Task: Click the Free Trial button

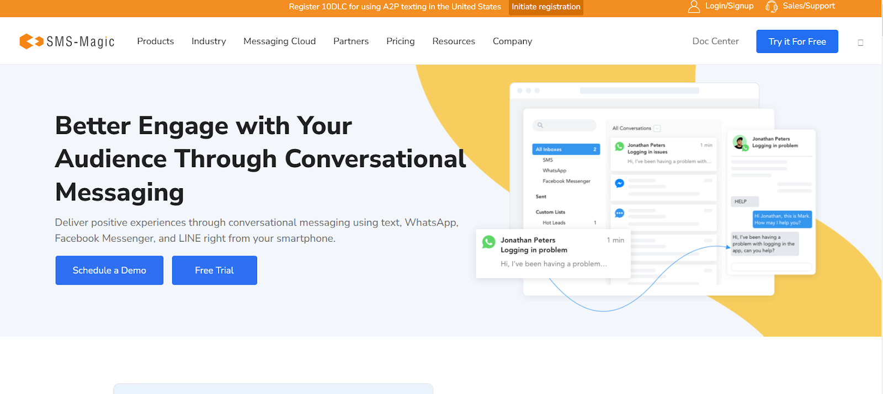Action: [x=215, y=270]
